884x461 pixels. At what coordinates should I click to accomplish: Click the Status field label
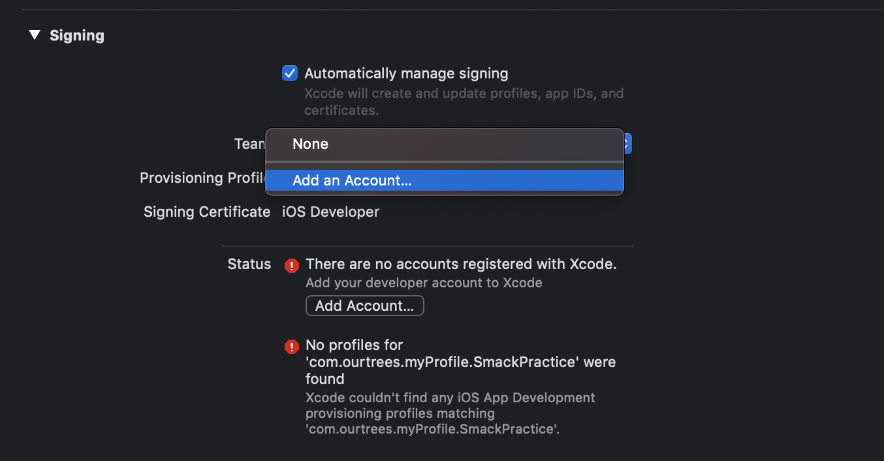click(249, 264)
